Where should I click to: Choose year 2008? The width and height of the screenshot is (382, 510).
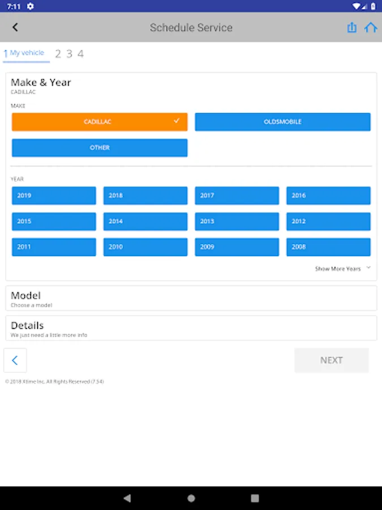tap(328, 247)
